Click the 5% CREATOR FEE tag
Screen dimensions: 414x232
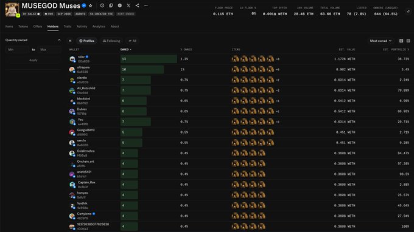click(x=101, y=14)
